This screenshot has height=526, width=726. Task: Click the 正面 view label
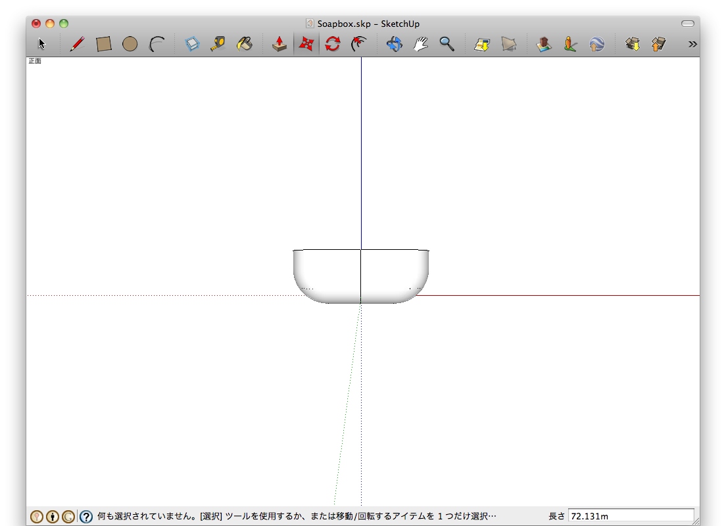[x=35, y=61]
